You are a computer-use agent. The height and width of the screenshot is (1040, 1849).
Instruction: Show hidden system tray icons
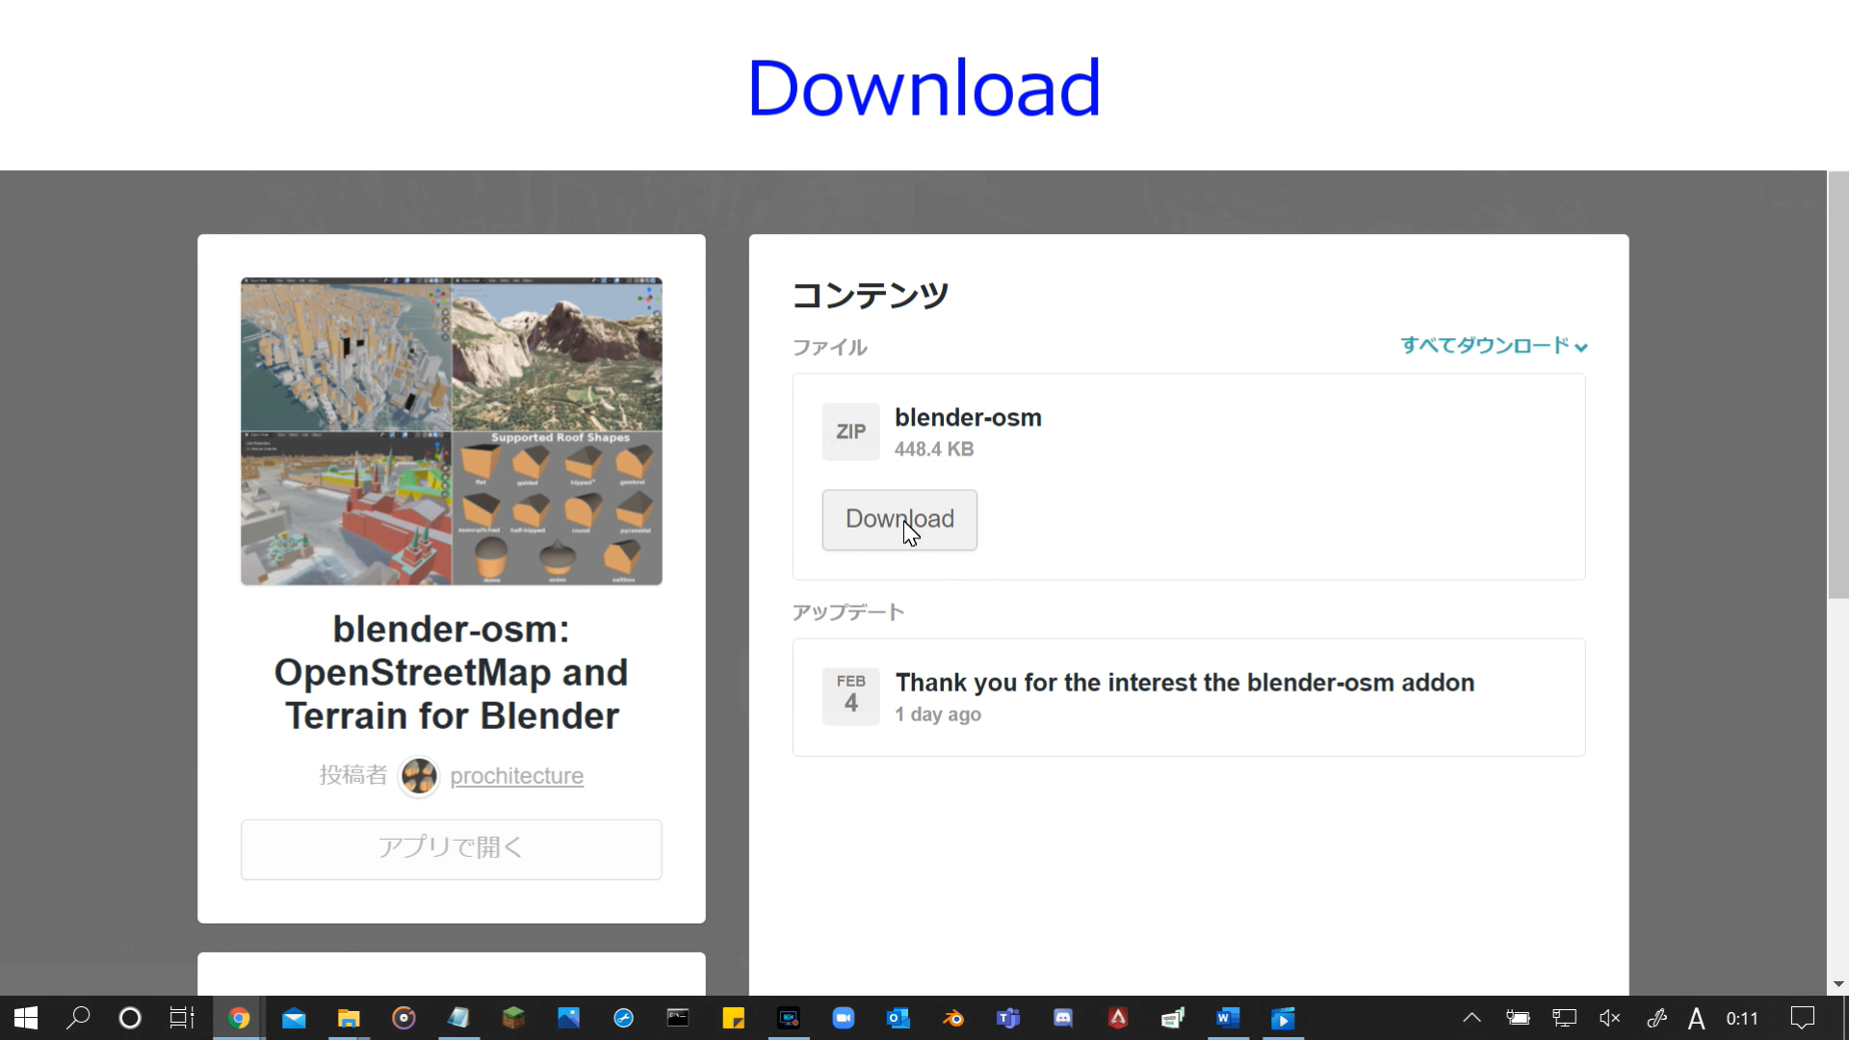pos(1471,1018)
